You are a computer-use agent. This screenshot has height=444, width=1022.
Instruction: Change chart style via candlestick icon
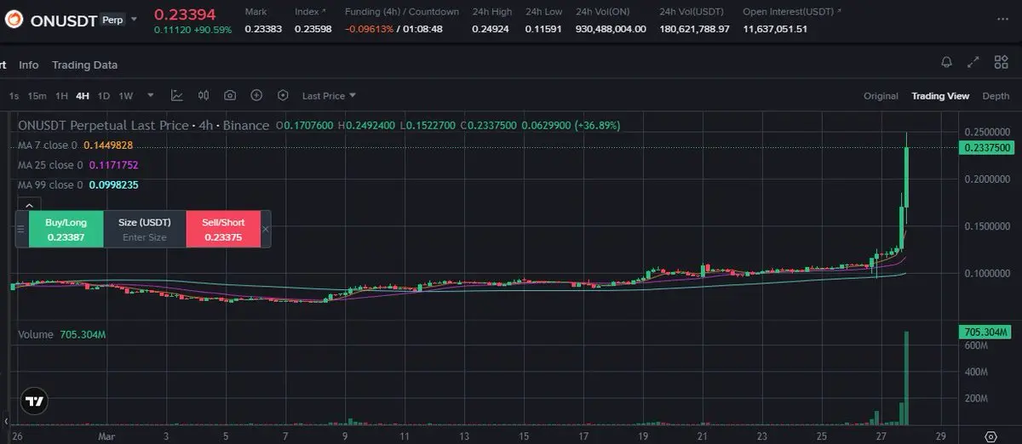(204, 95)
